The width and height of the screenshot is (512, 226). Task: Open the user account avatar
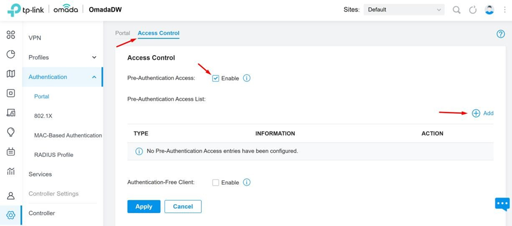[x=489, y=10]
